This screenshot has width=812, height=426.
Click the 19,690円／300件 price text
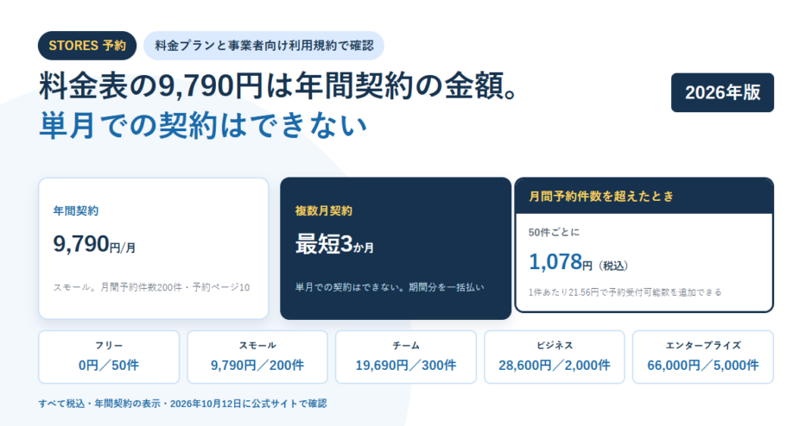click(x=406, y=366)
